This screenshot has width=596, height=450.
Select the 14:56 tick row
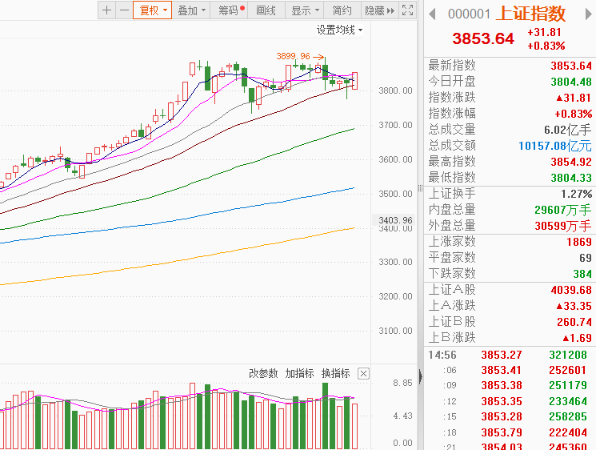(508, 355)
